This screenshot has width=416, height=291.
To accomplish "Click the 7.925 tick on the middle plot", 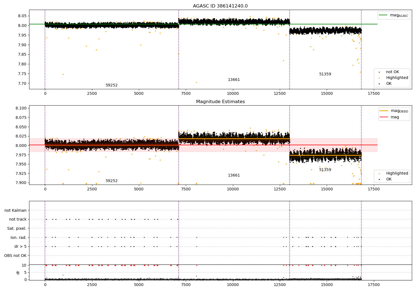I will [x=21, y=173].
